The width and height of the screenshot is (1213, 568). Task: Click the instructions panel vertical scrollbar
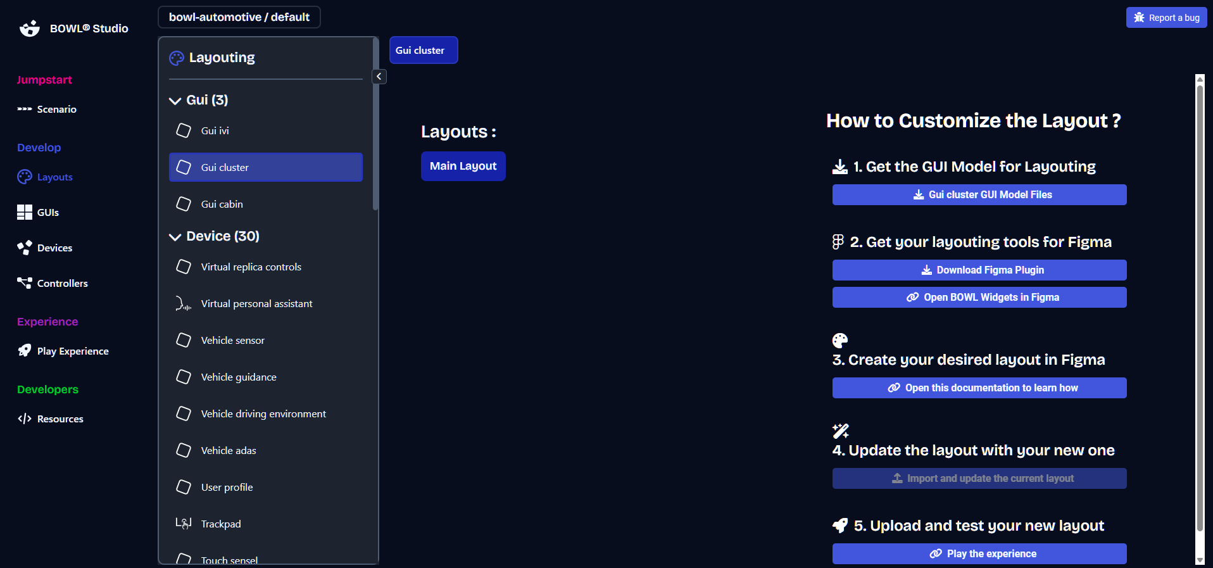[1200, 307]
